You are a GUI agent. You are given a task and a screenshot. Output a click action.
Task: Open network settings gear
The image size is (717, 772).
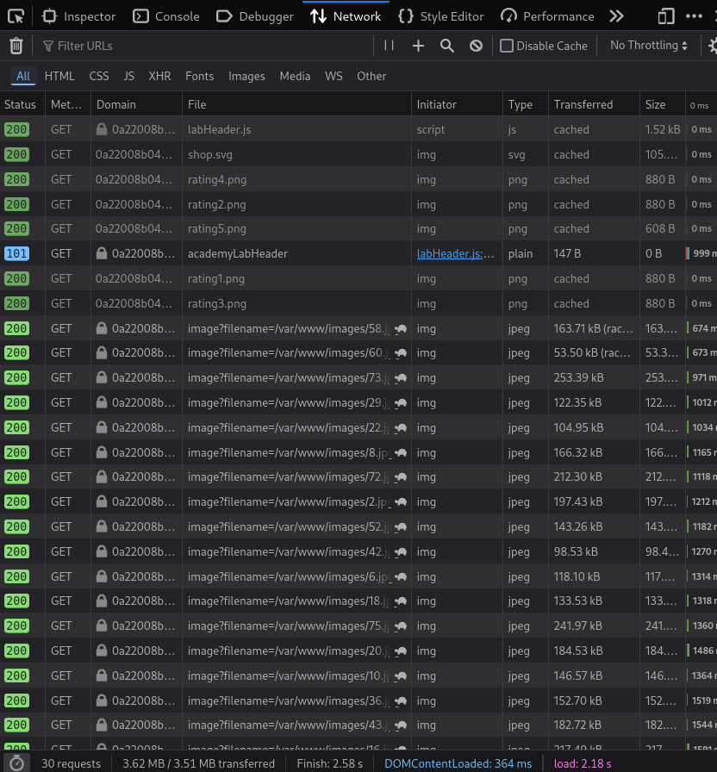(x=713, y=46)
